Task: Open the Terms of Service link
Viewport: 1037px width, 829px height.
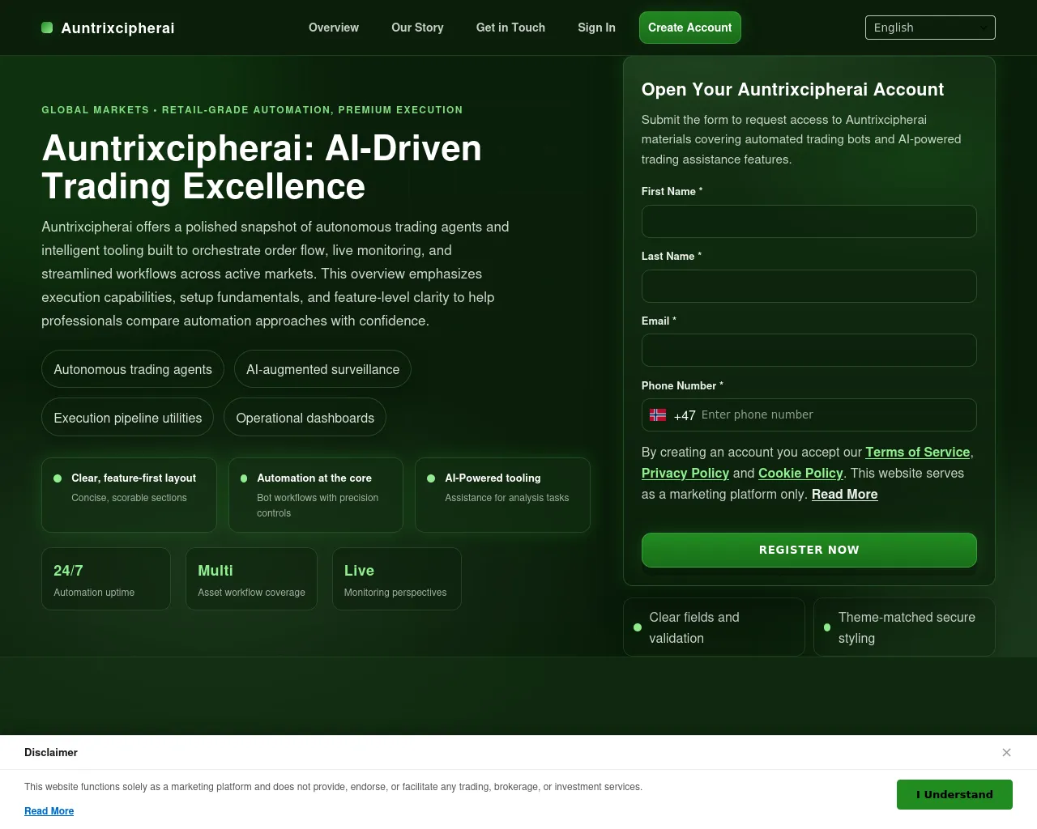Action: coord(917,453)
